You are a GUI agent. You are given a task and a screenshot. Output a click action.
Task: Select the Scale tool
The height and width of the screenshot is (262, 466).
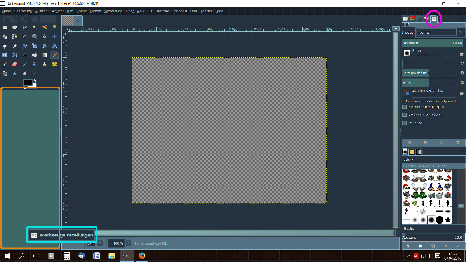tap(35, 46)
